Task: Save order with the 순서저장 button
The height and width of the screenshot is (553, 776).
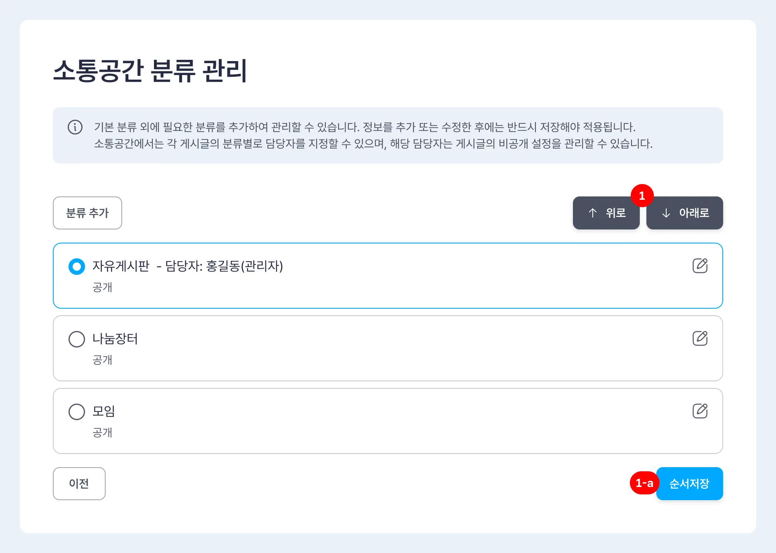Action: (x=689, y=484)
